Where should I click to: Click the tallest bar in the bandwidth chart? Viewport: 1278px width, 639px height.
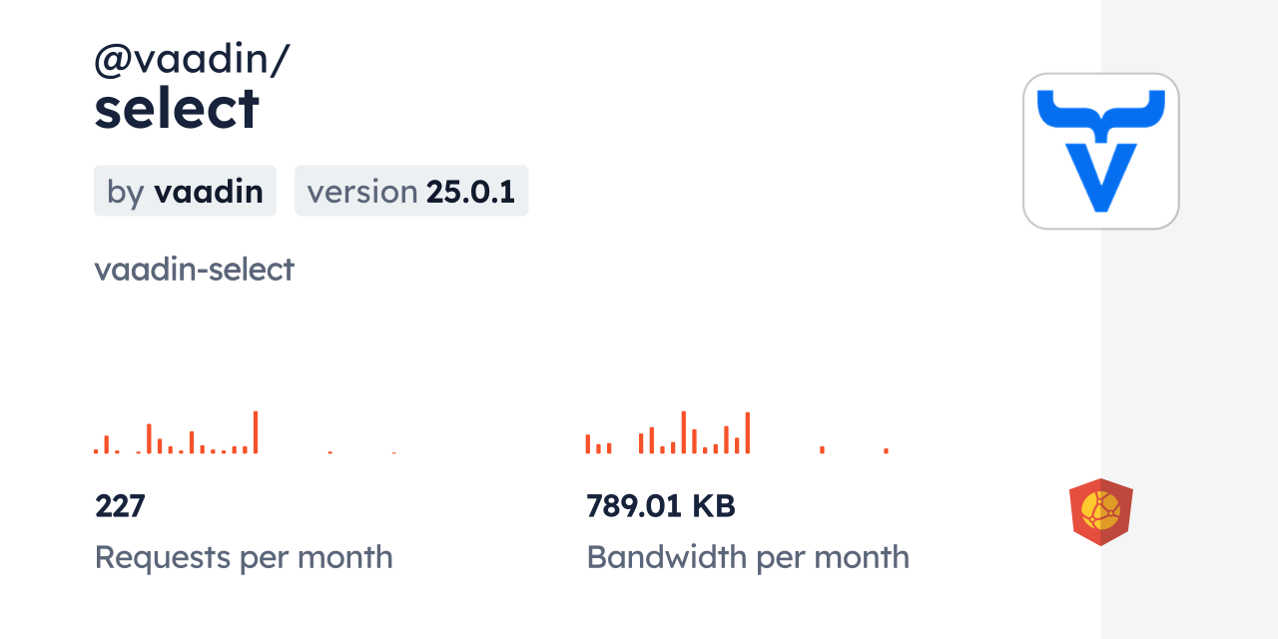click(x=683, y=432)
